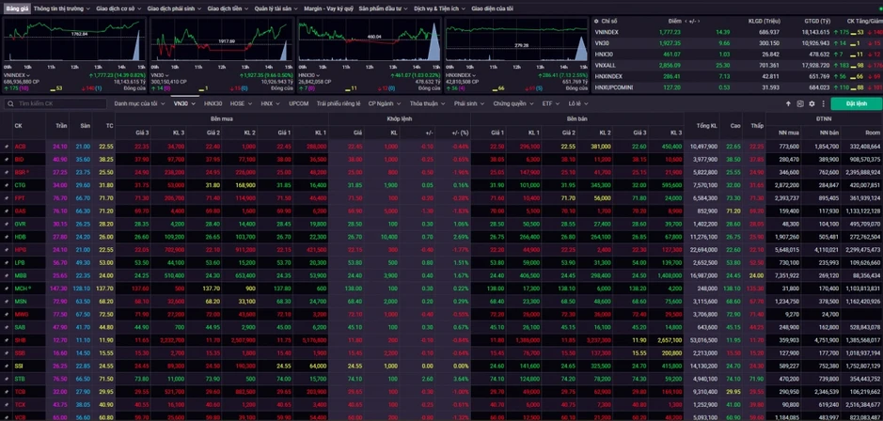This screenshot has width=883, height=421.
Task: Pin the HDB stock row
Action: (x=7, y=237)
